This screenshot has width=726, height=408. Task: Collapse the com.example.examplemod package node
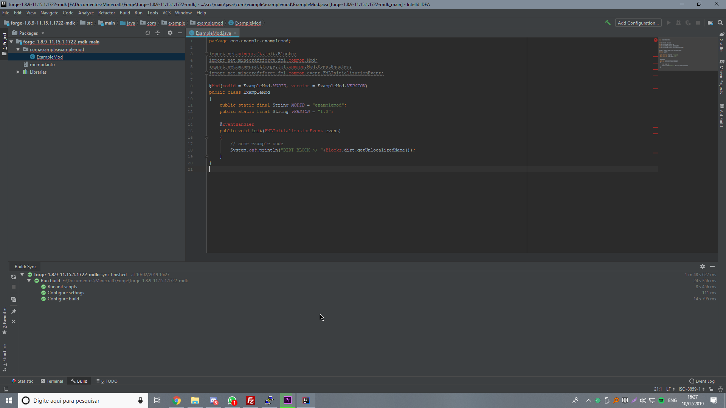[x=18, y=49]
